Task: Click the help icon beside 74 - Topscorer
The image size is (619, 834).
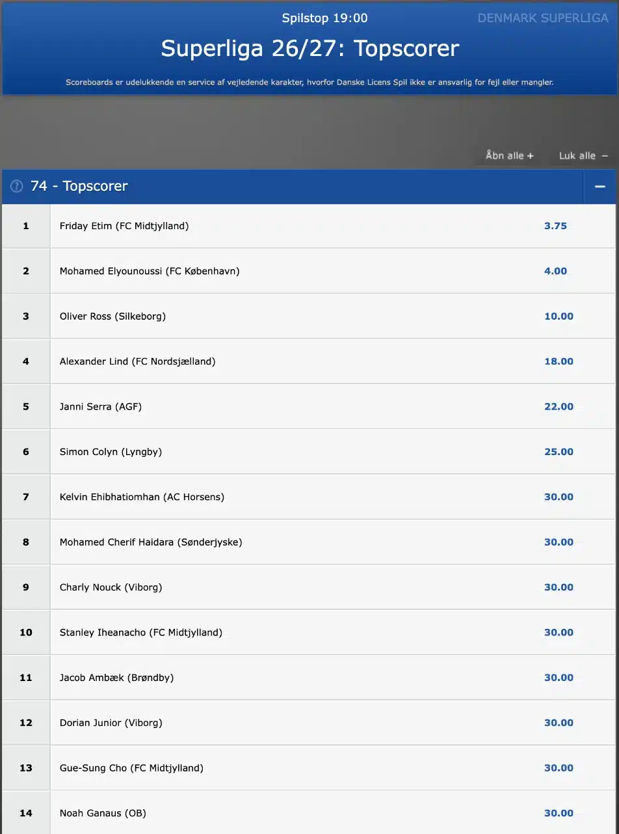Action: (17, 186)
